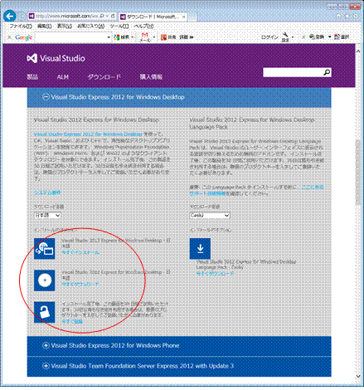Close the Google toolbar with its x
364x390 pixels.
9,37
